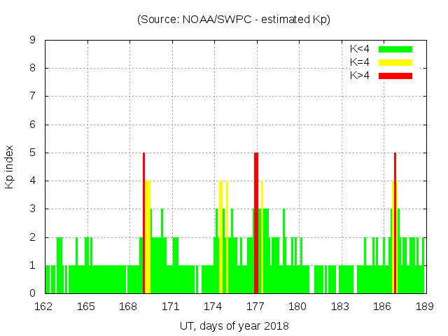This screenshot has width=448, height=336.
Task: Click the red Kp 5 bar near day 169
Action: [x=143, y=223]
